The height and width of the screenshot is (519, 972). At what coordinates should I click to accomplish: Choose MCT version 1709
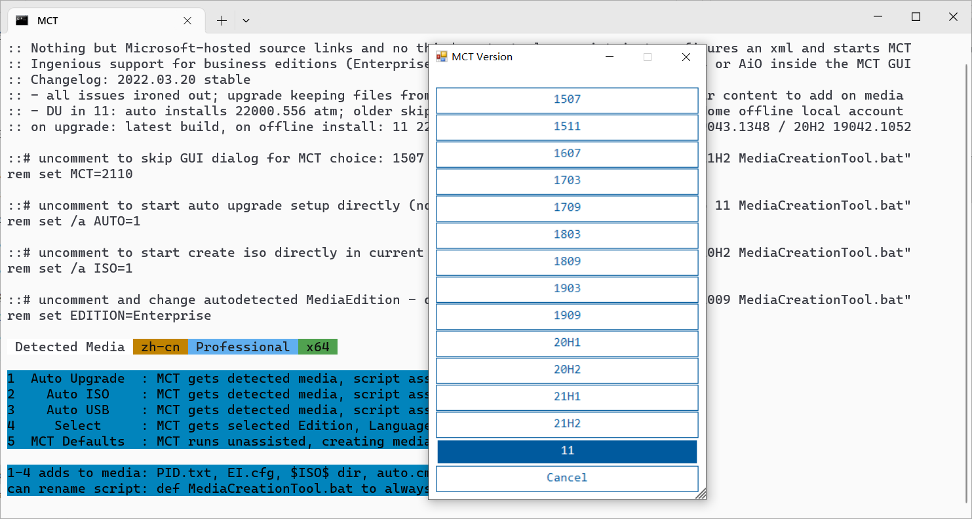click(567, 207)
